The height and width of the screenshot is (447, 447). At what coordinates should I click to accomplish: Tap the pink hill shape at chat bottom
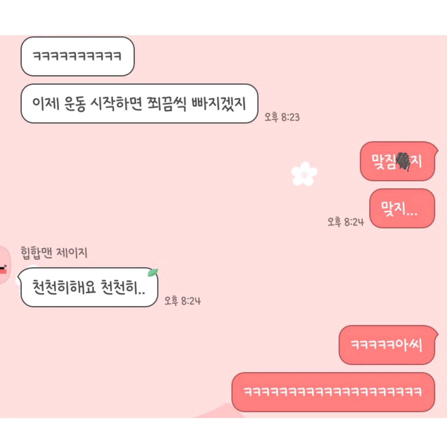click(x=220, y=411)
